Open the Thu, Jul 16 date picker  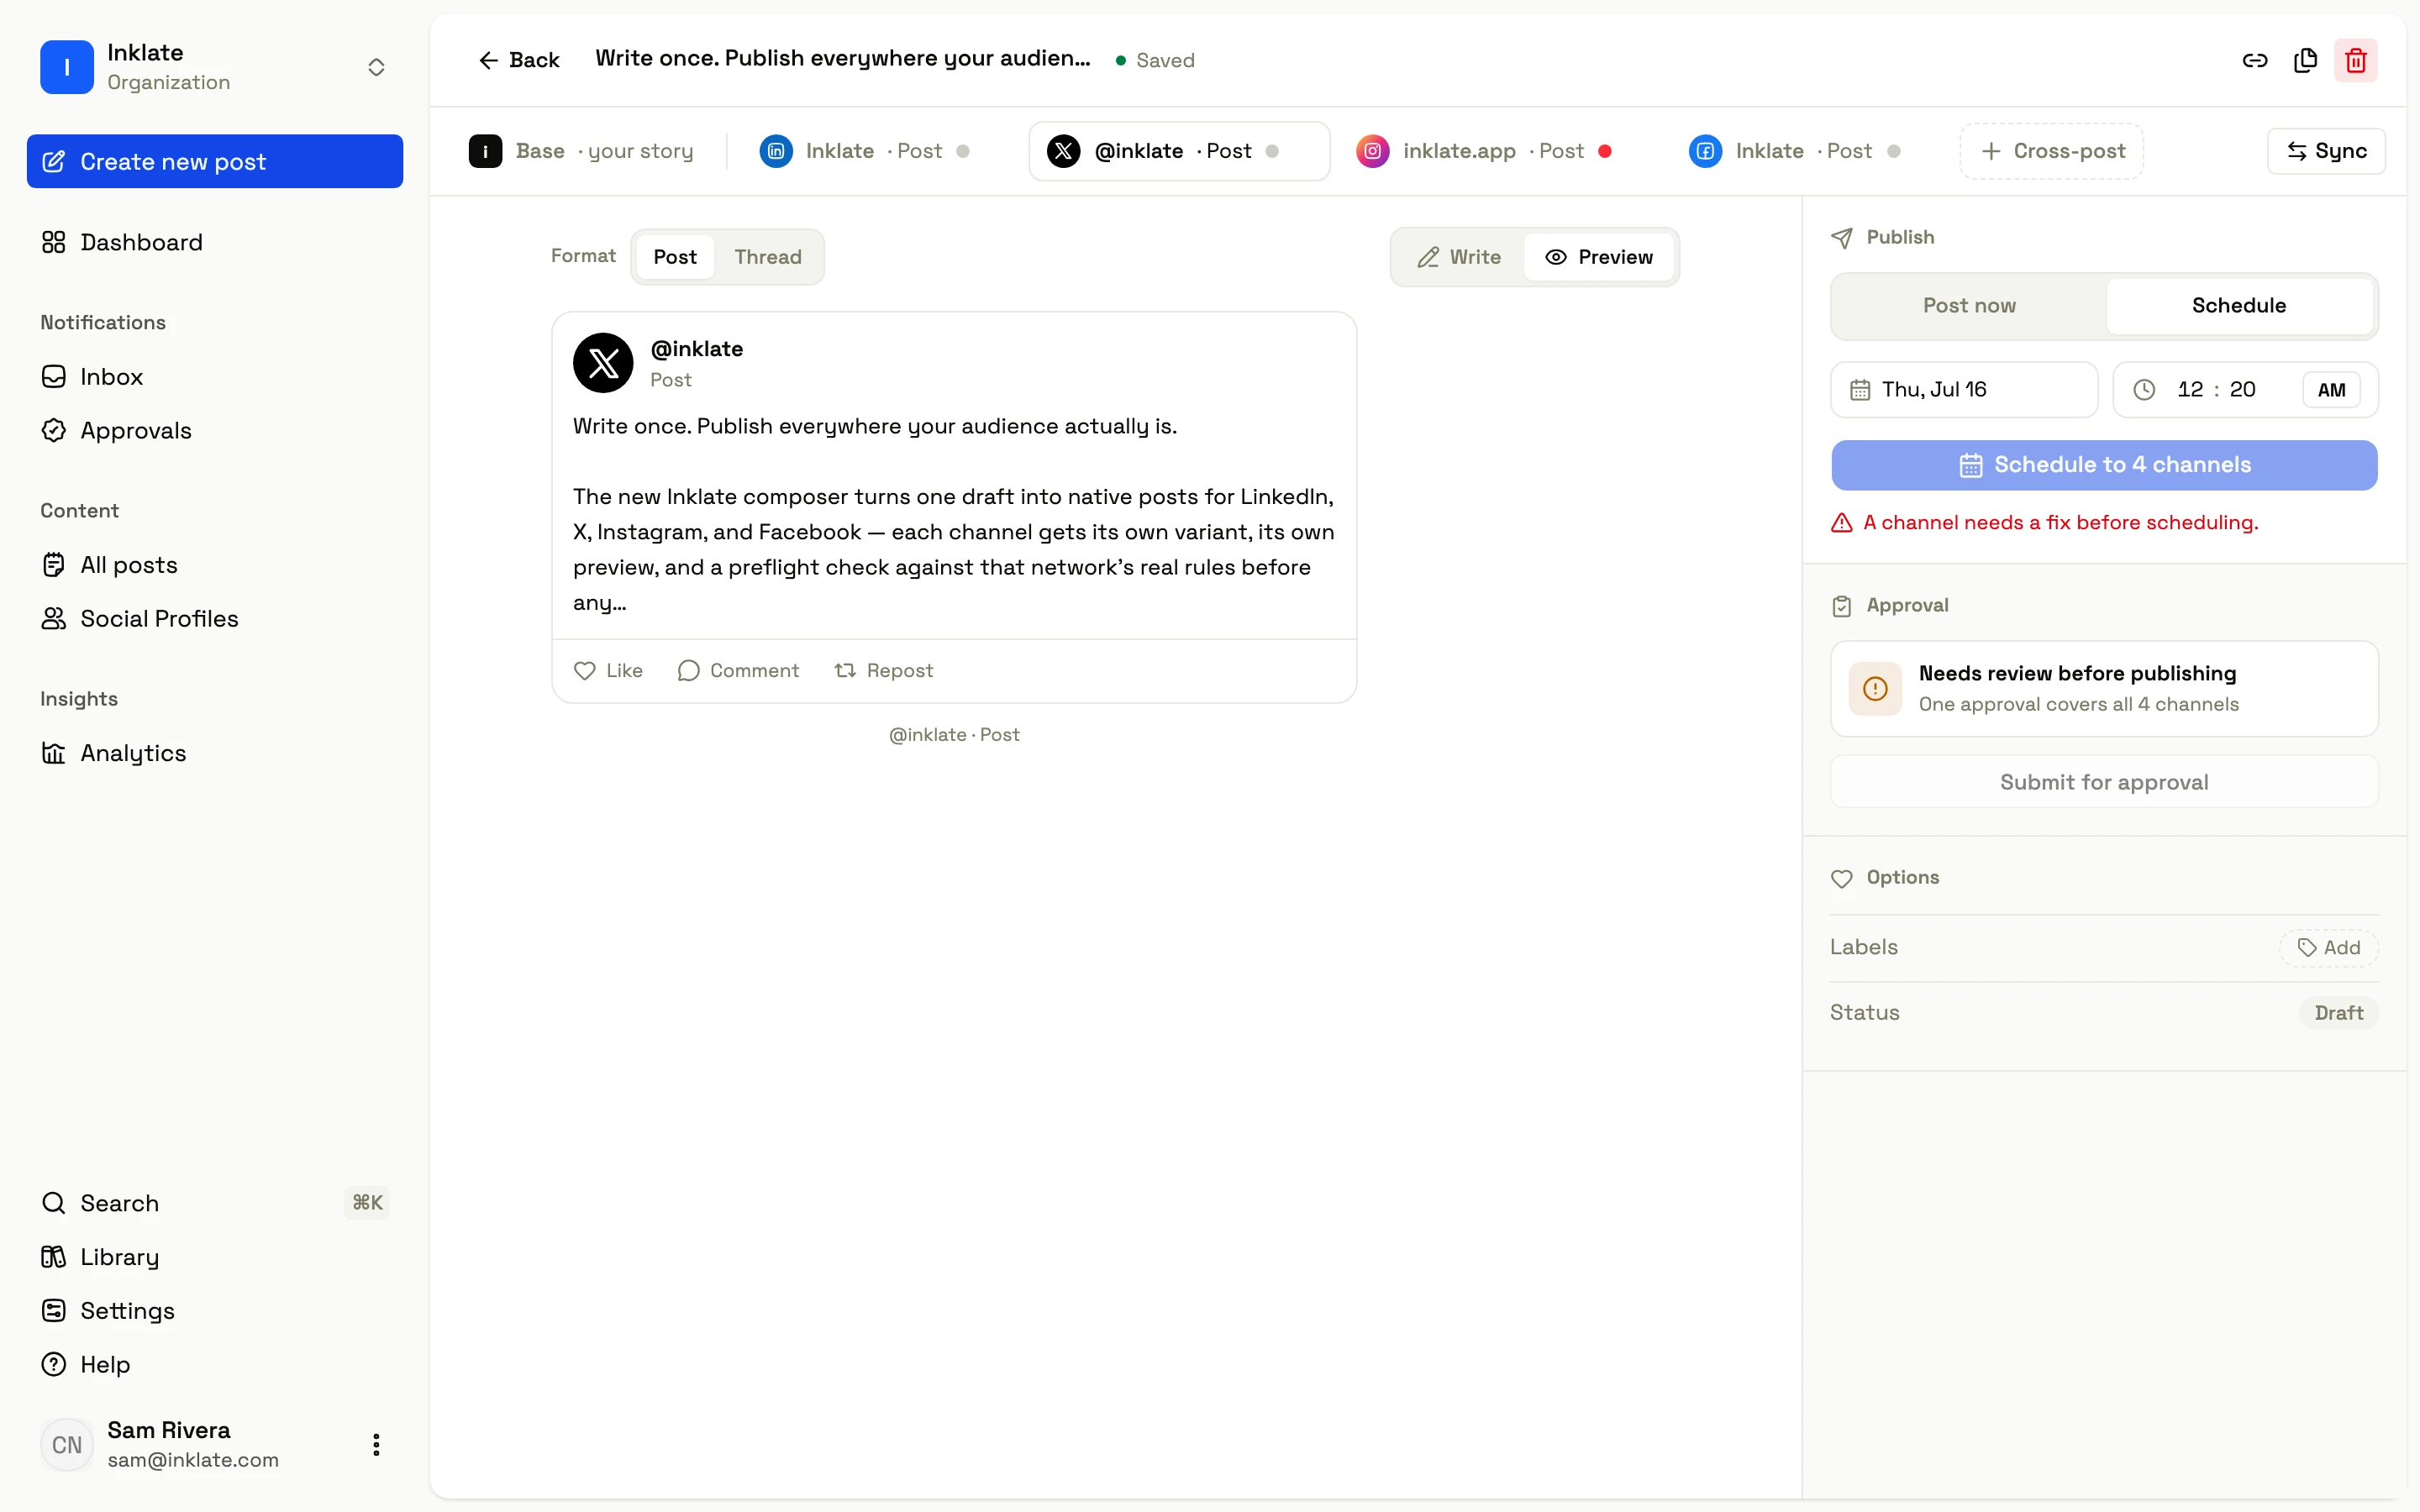(1964, 390)
